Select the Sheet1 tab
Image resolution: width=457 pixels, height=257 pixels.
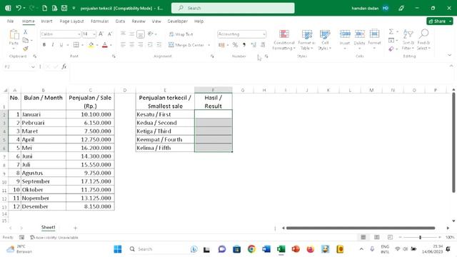(x=48, y=227)
